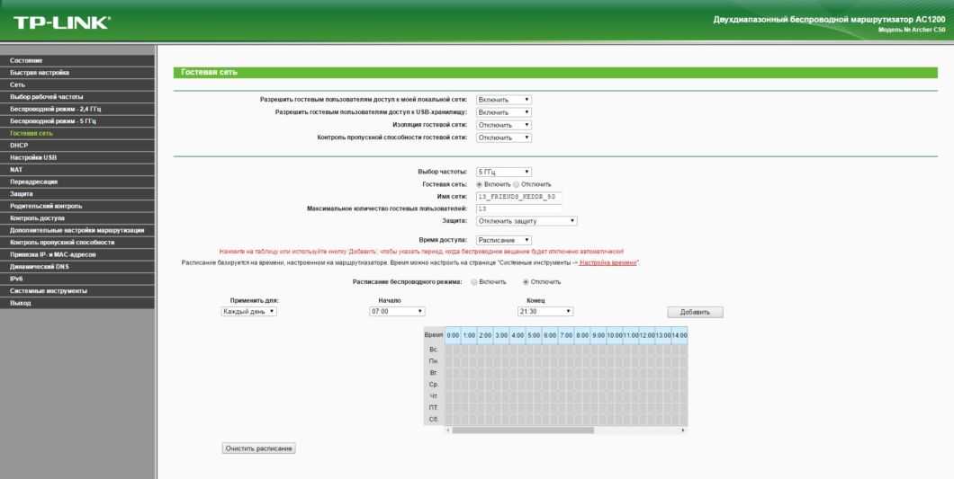Open the 'Применить для' day dropdown
The width and height of the screenshot is (954, 479).
(249, 311)
